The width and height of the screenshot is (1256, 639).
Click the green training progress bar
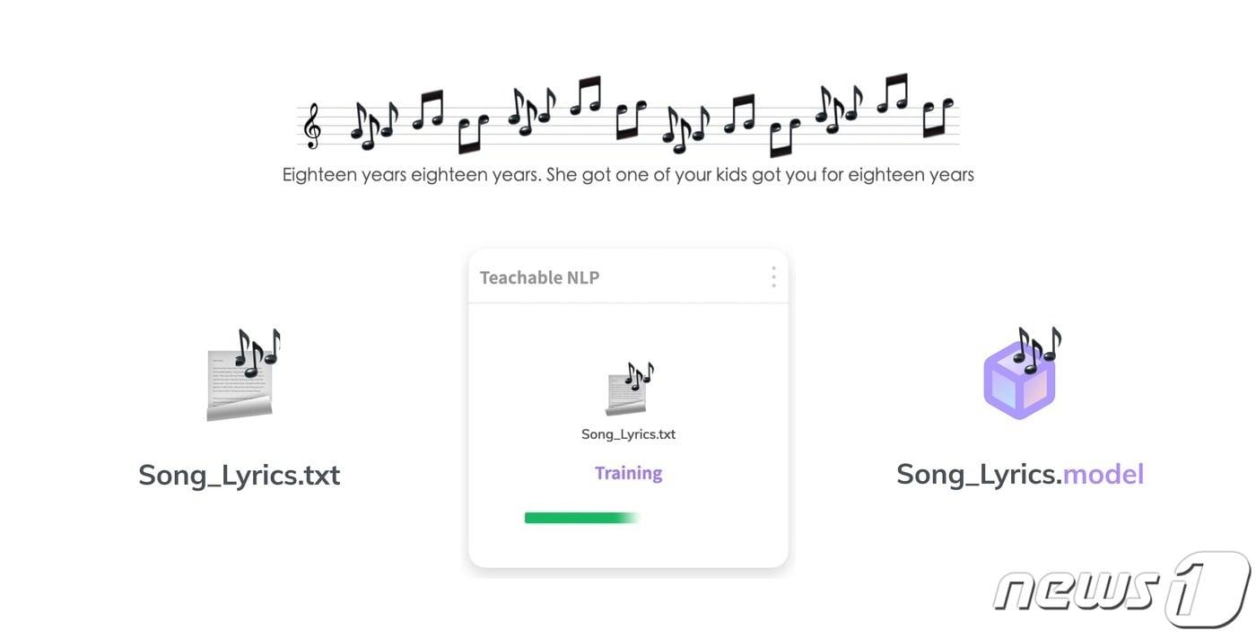pyautogui.click(x=580, y=518)
